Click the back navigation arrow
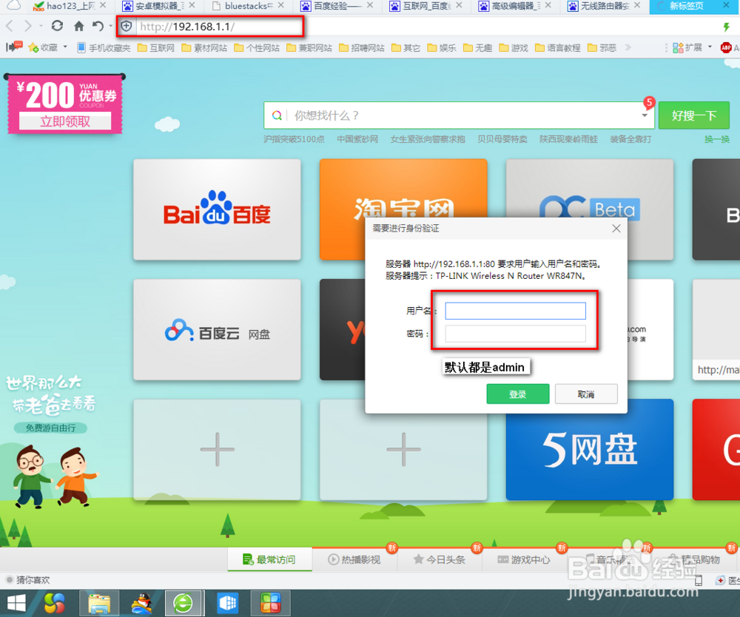 [9, 24]
